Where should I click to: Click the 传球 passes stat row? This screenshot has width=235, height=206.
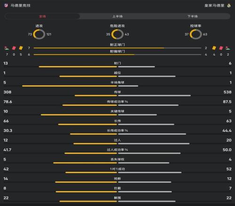pos(117,94)
